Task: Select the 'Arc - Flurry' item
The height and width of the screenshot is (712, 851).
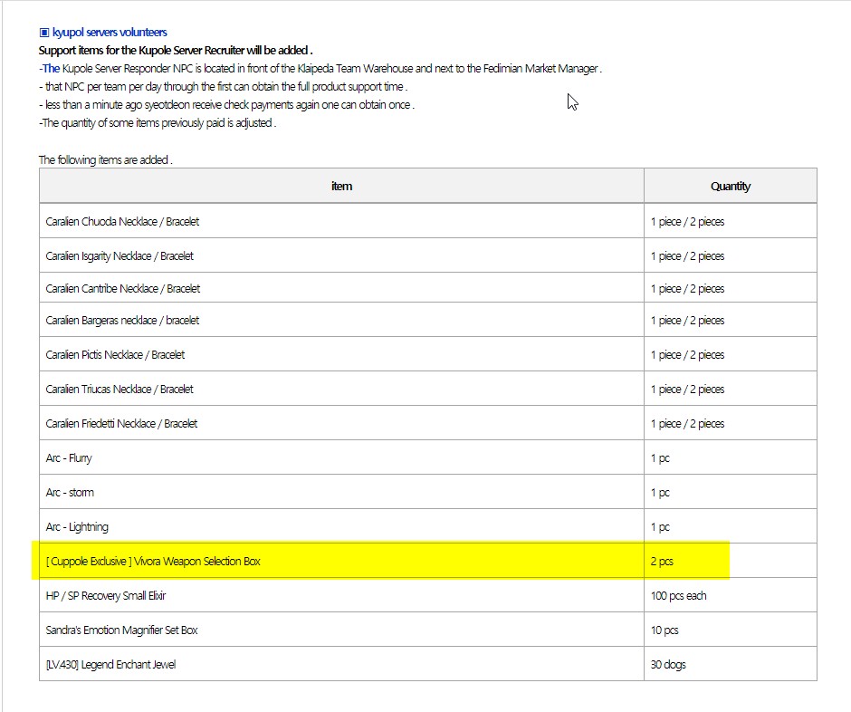Action: point(69,457)
